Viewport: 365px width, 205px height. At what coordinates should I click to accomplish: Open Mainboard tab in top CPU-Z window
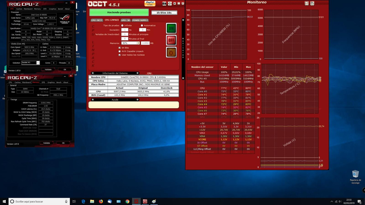click(x=28, y=9)
